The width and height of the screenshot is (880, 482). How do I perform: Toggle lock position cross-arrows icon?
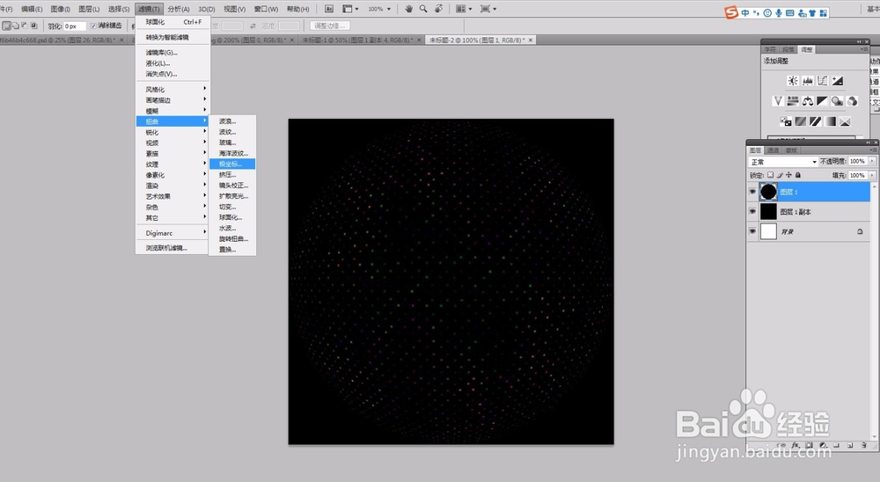point(788,175)
